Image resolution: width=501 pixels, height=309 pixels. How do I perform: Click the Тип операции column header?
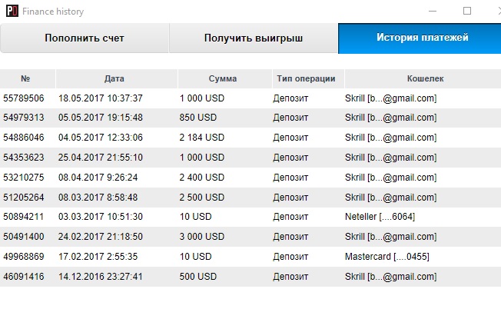click(306, 78)
